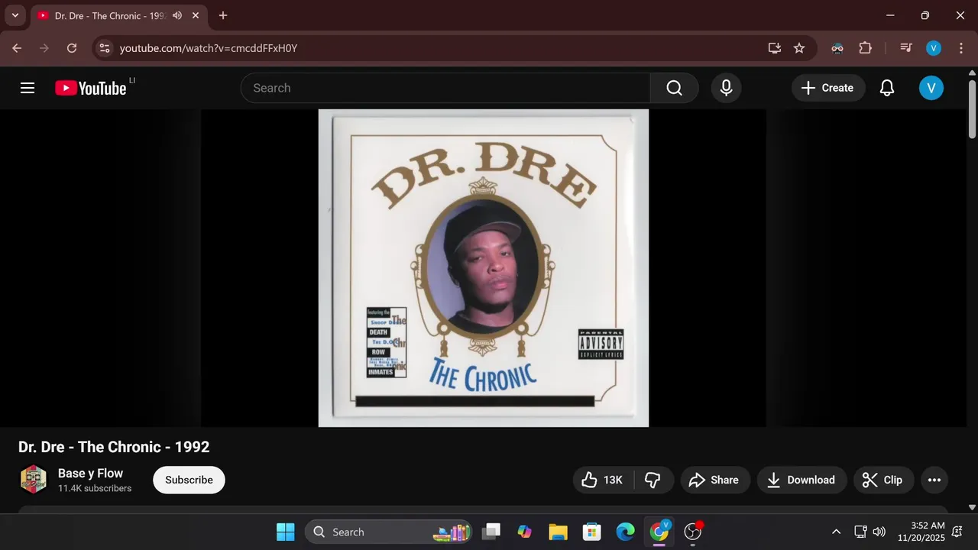Click the video title Dr. Dre - The Chronic - 1992
Screen dimensions: 978x550
pyautogui.click(x=114, y=447)
